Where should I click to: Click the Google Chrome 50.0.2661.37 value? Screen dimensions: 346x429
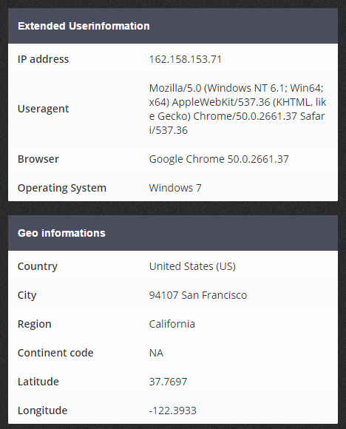(219, 159)
